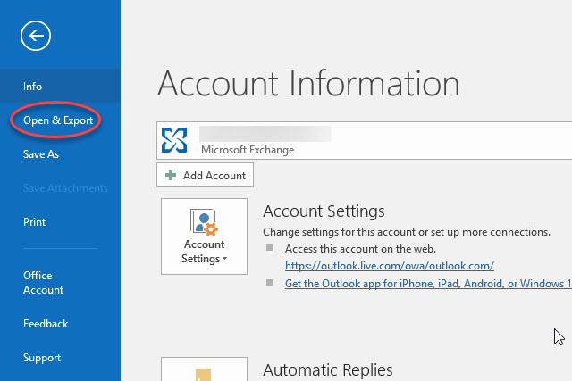Click the Account Settings section heading
The image size is (572, 381).
pos(324,211)
